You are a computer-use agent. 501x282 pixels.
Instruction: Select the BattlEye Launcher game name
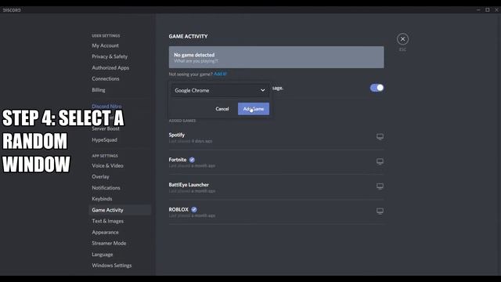pos(189,185)
